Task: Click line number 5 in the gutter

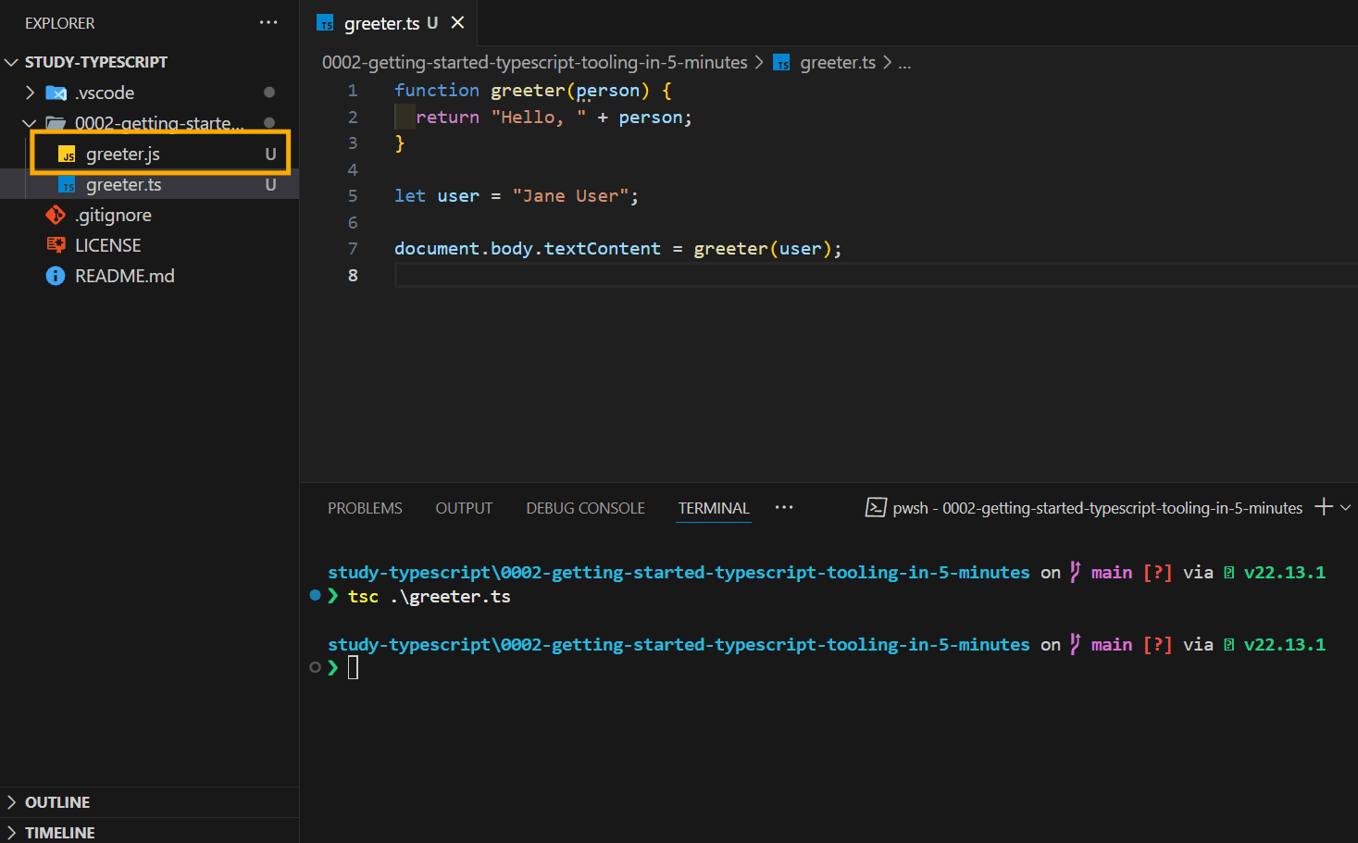Action: [x=353, y=195]
